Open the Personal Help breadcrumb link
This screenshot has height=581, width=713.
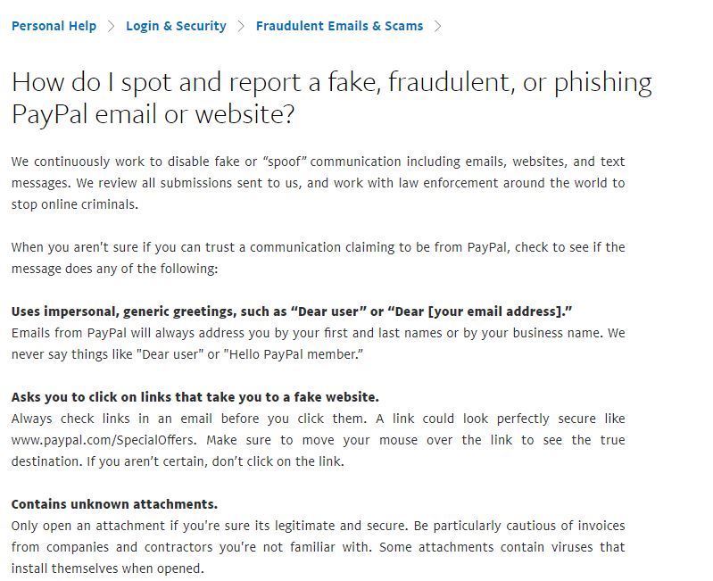coord(54,26)
